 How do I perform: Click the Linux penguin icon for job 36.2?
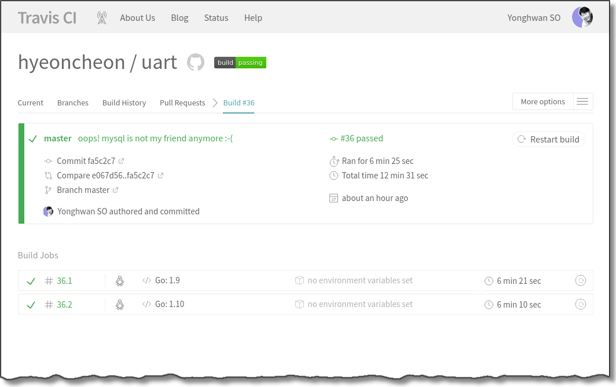[120, 305]
